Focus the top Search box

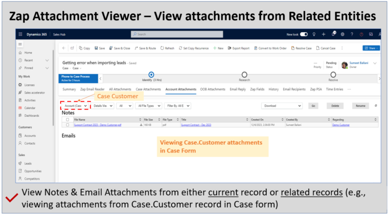point(177,34)
